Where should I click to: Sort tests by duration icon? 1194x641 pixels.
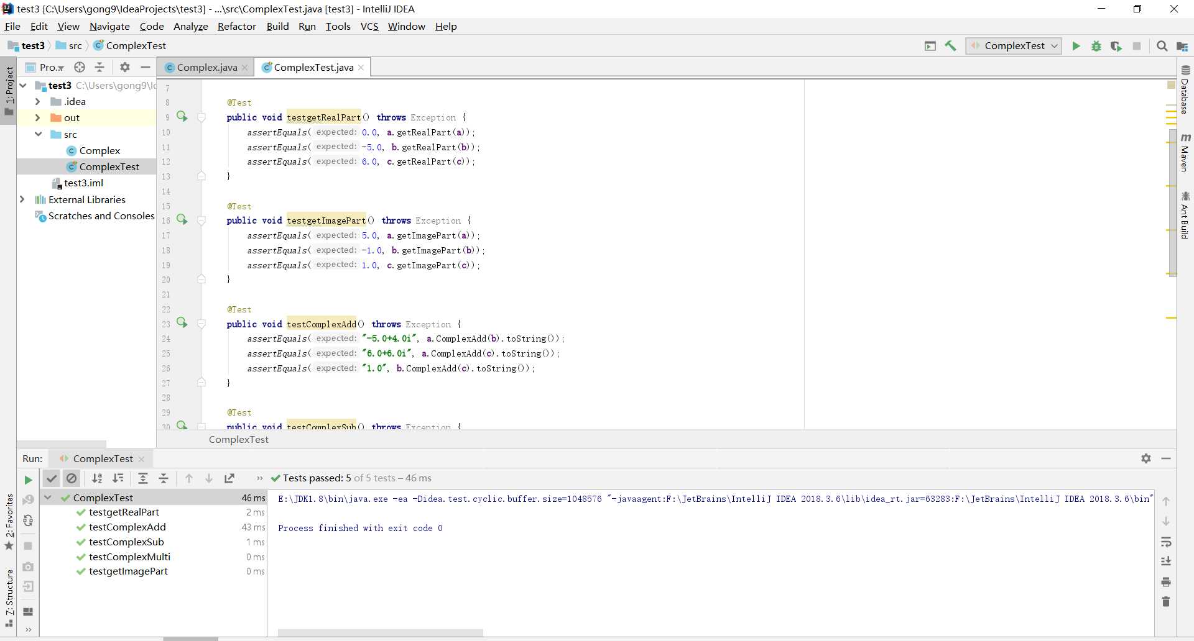click(118, 478)
